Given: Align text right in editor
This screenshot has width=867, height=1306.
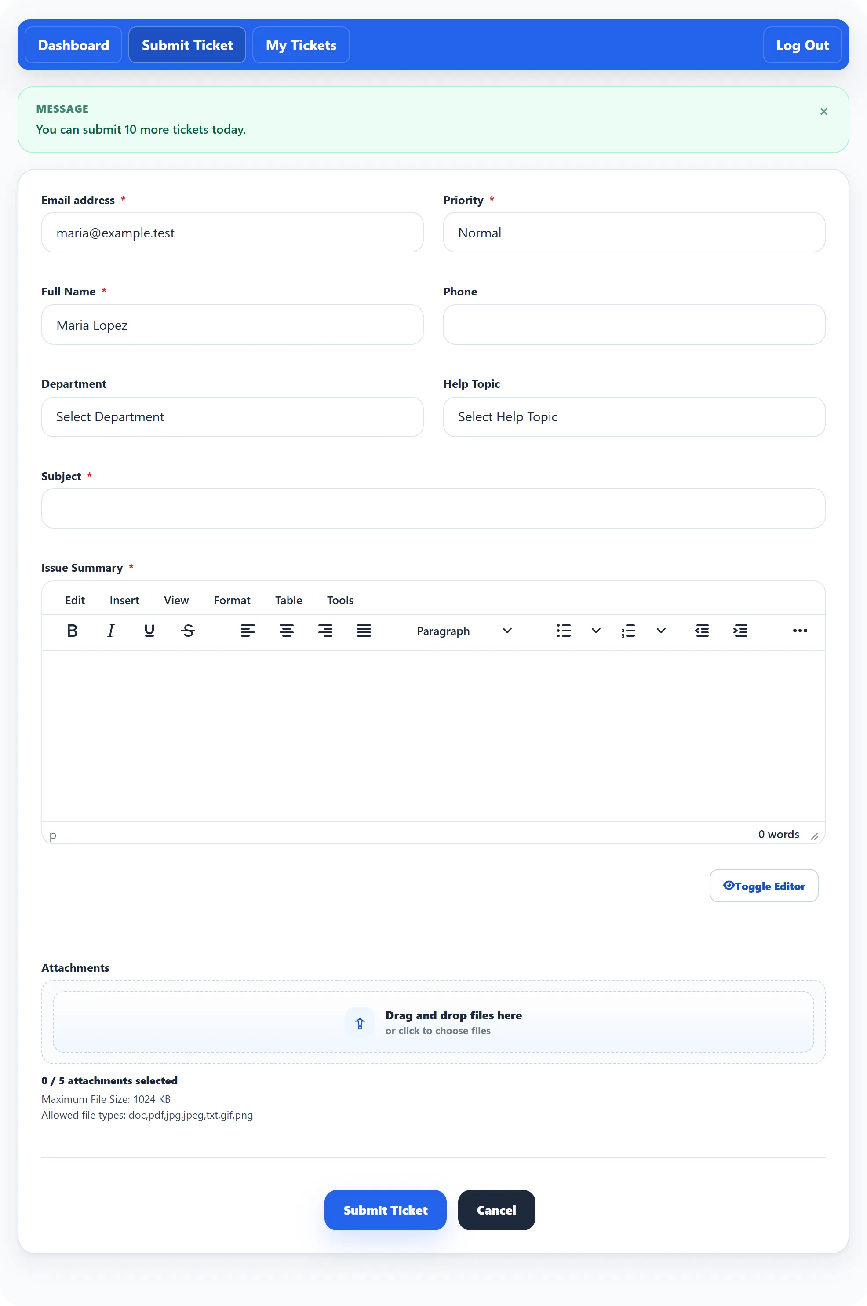Looking at the screenshot, I should pos(325,630).
